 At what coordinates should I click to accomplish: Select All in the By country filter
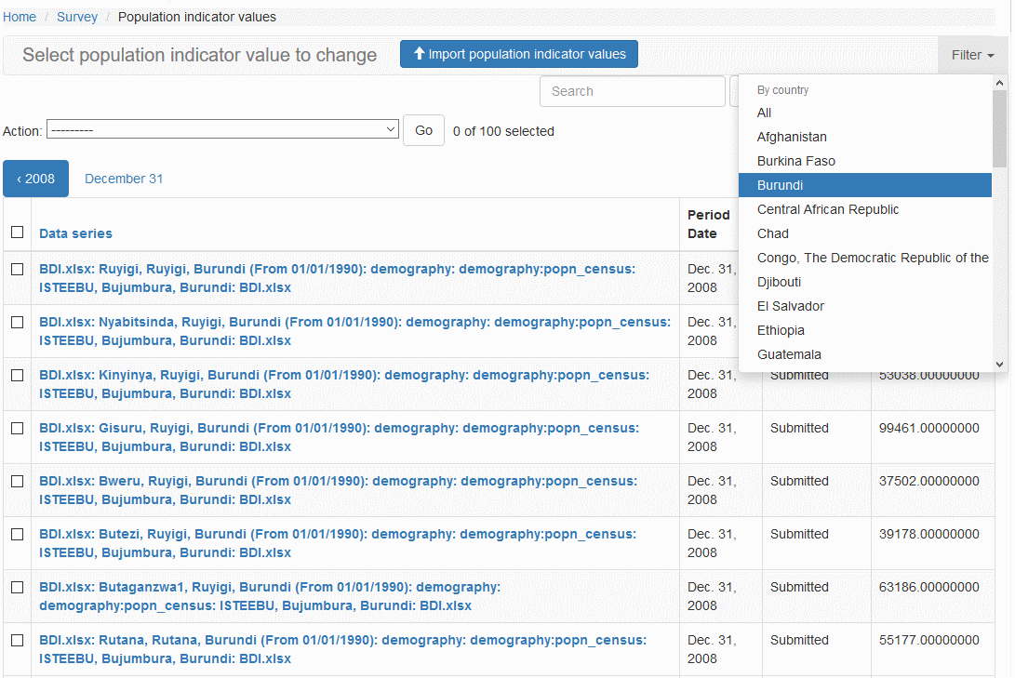[x=764, y=113]
